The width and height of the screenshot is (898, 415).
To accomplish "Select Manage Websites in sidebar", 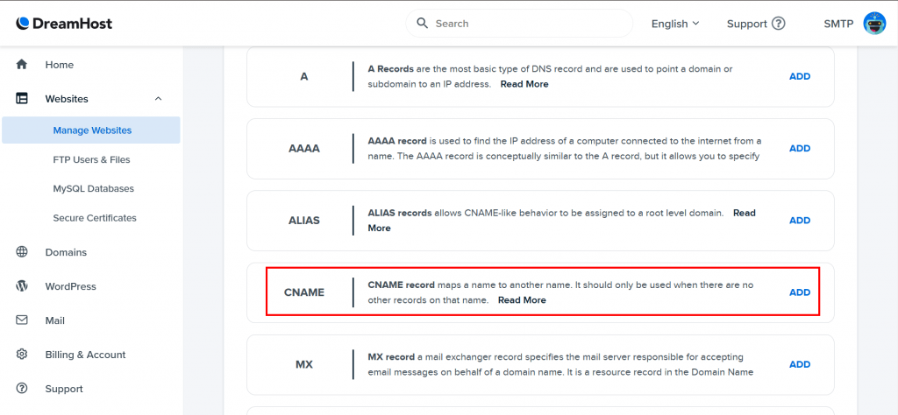I will tap(91, 130).
